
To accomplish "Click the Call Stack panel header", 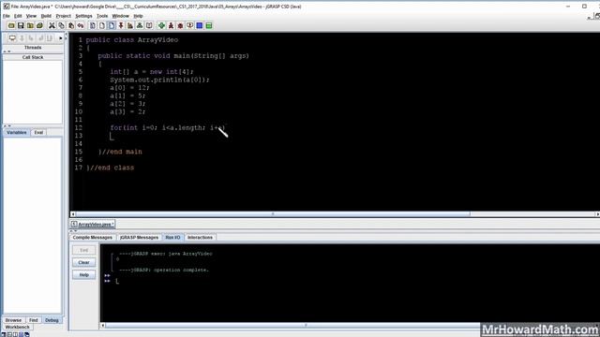I will pyautogui.click(x=33, y=57).
